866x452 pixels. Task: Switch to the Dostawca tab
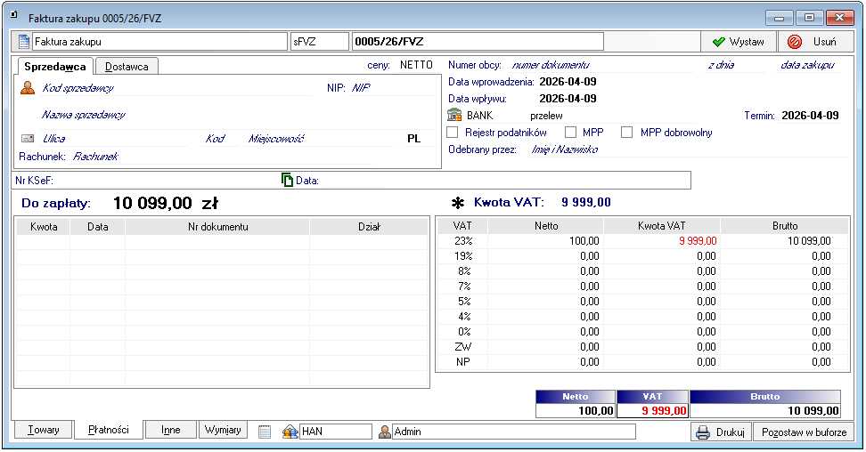point(127,67)
